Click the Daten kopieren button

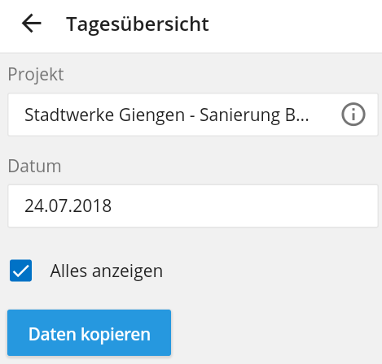coord(89,332)
